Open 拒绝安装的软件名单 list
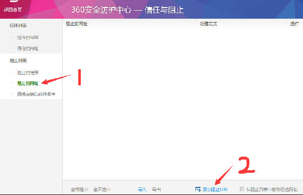 point(36,94)
